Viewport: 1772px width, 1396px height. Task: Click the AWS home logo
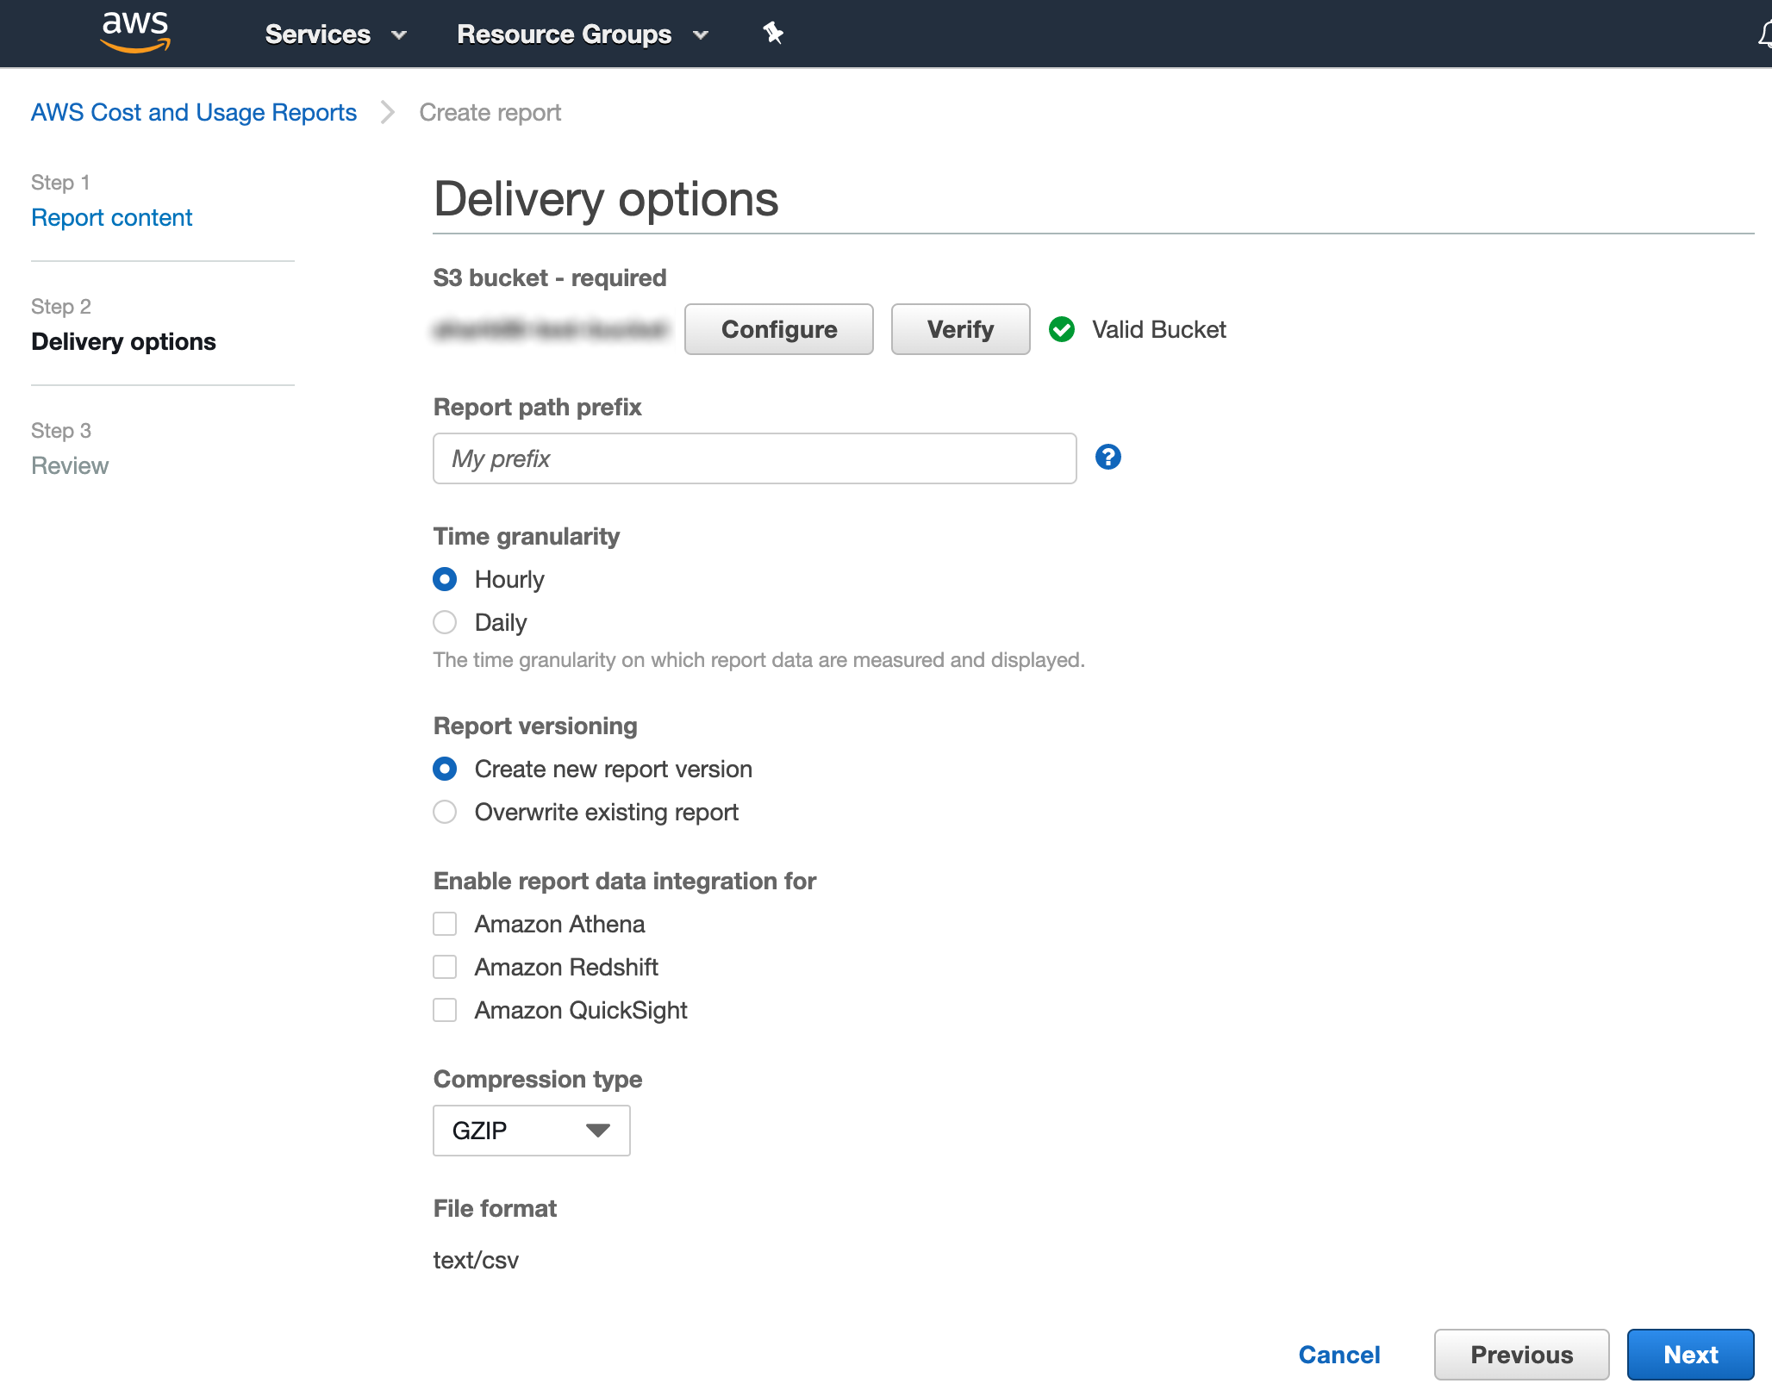click(x=134, y=33)
